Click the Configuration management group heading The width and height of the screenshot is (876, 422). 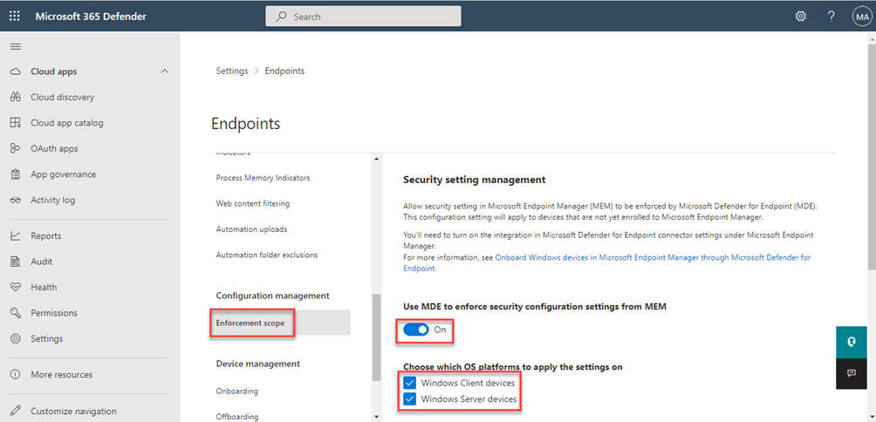pos(272,296)
